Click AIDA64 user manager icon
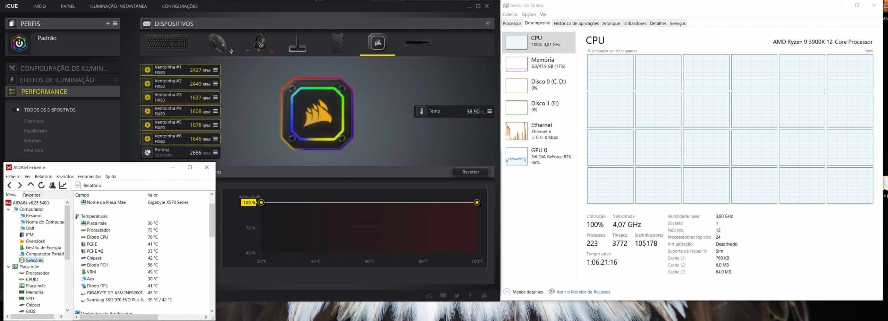Viewport: 888px width, 321px height. click(x=52, y=185)
